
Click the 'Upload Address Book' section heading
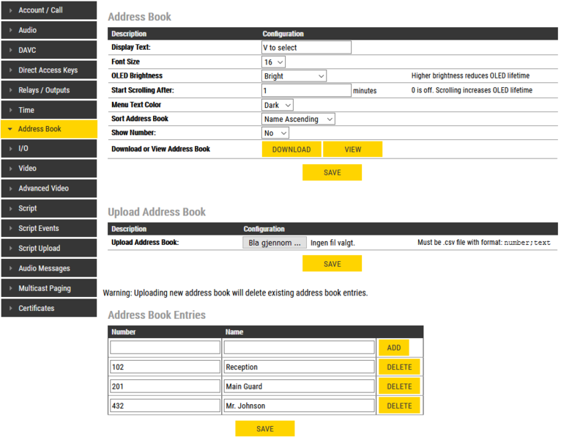(157, 212)
